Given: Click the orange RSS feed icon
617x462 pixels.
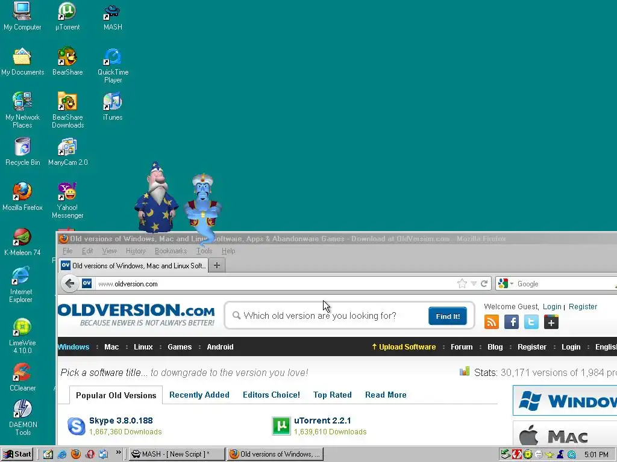Looking at the screenshot, I should pyautogui.click(x=492, y=322).
